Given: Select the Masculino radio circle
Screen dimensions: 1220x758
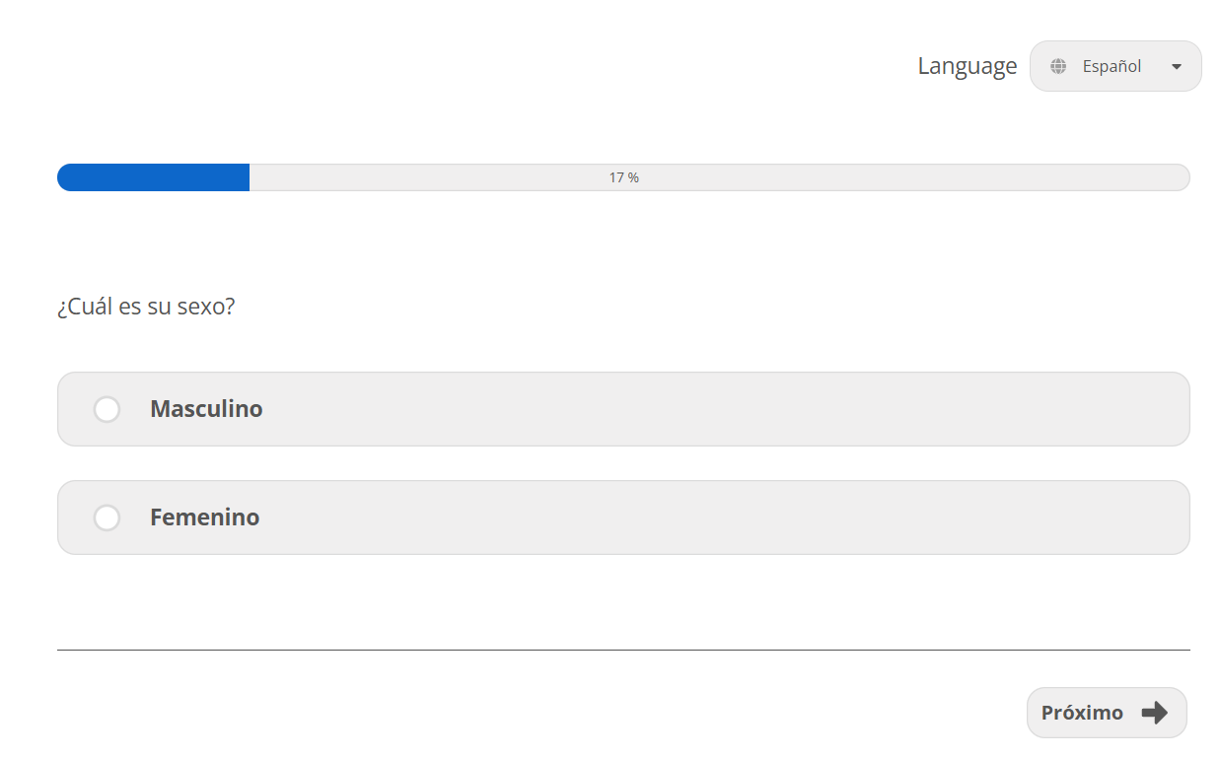Looking at the screenshot, I should point(107,409).
